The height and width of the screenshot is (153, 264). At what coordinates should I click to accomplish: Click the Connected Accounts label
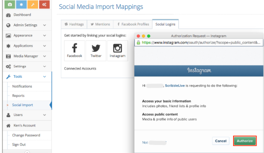[x=80, y=69]
